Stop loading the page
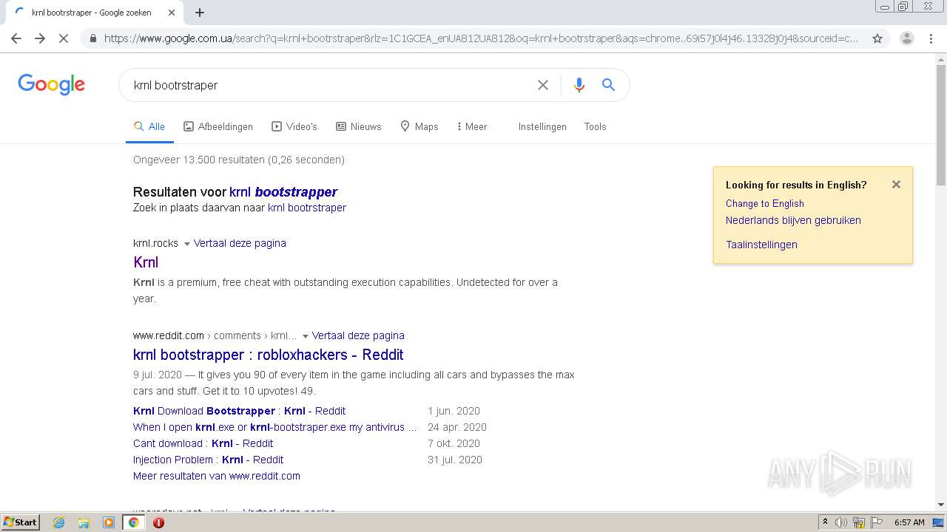 pyautogui.click(x=64, y=38)
